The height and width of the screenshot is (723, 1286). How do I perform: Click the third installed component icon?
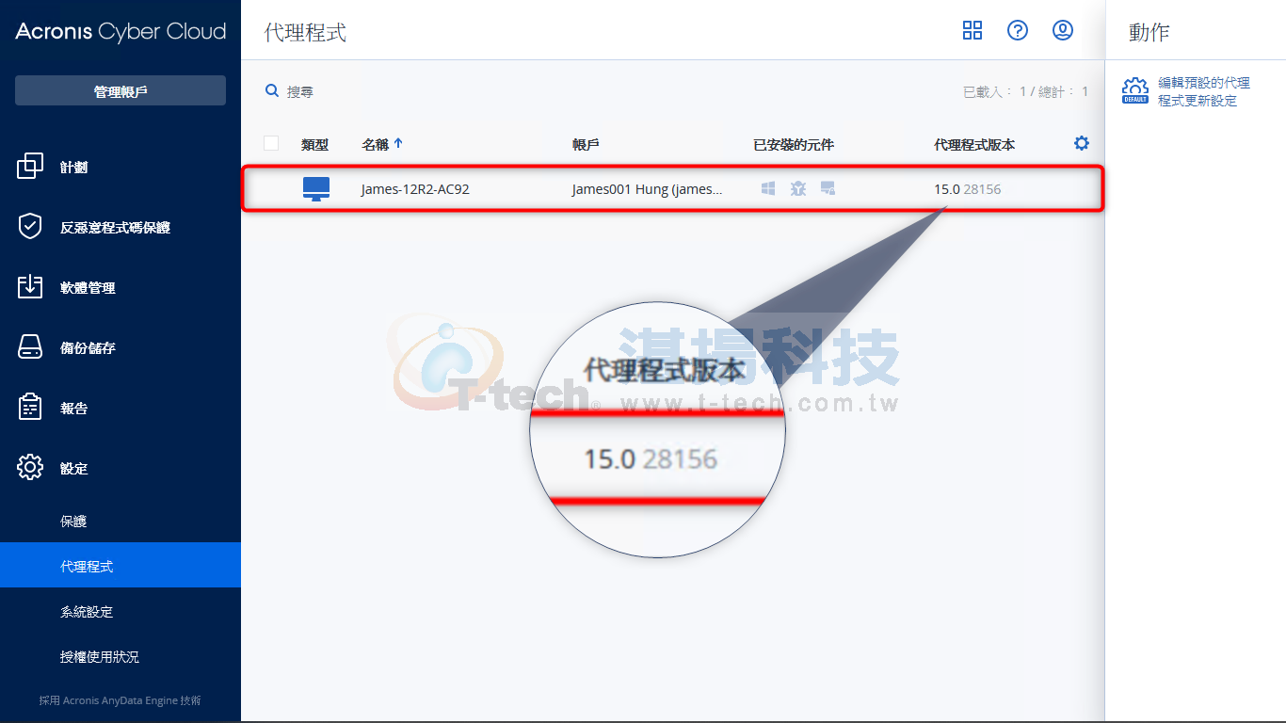tap(828, 189)
